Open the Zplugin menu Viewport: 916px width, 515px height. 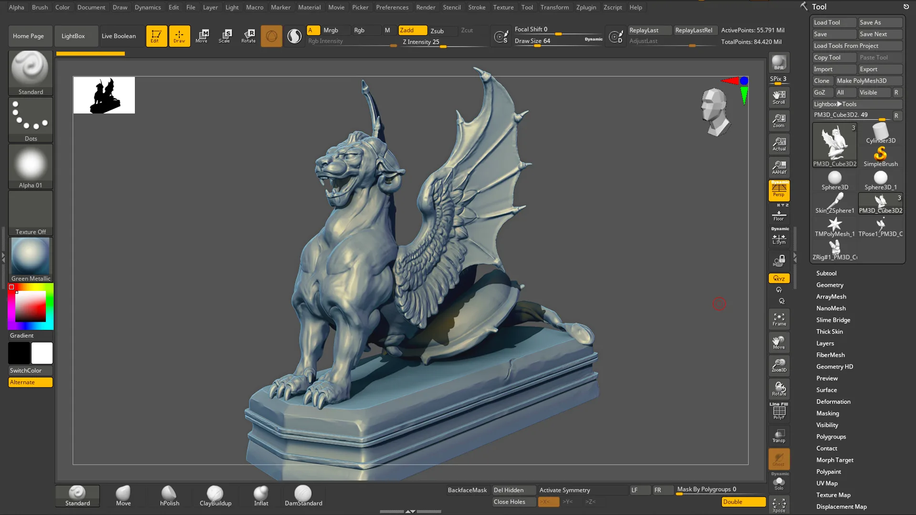(x=586, y=7)
